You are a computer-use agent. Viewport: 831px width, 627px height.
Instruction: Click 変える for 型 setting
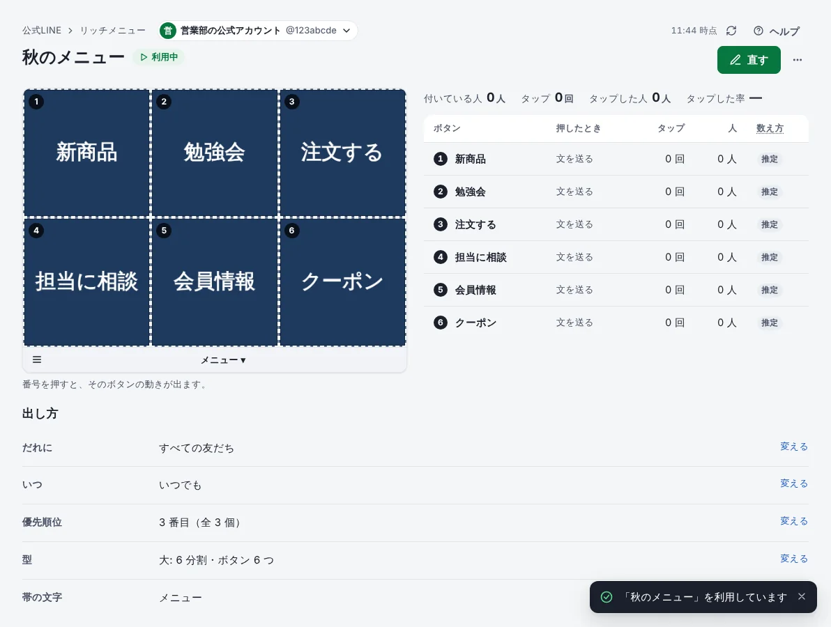click(x=794, y=559)
